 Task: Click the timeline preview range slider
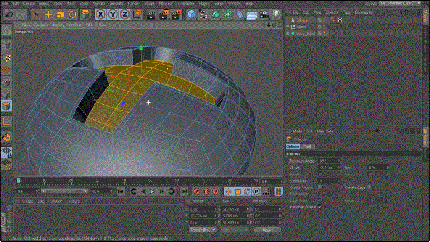tap(65, 191)
